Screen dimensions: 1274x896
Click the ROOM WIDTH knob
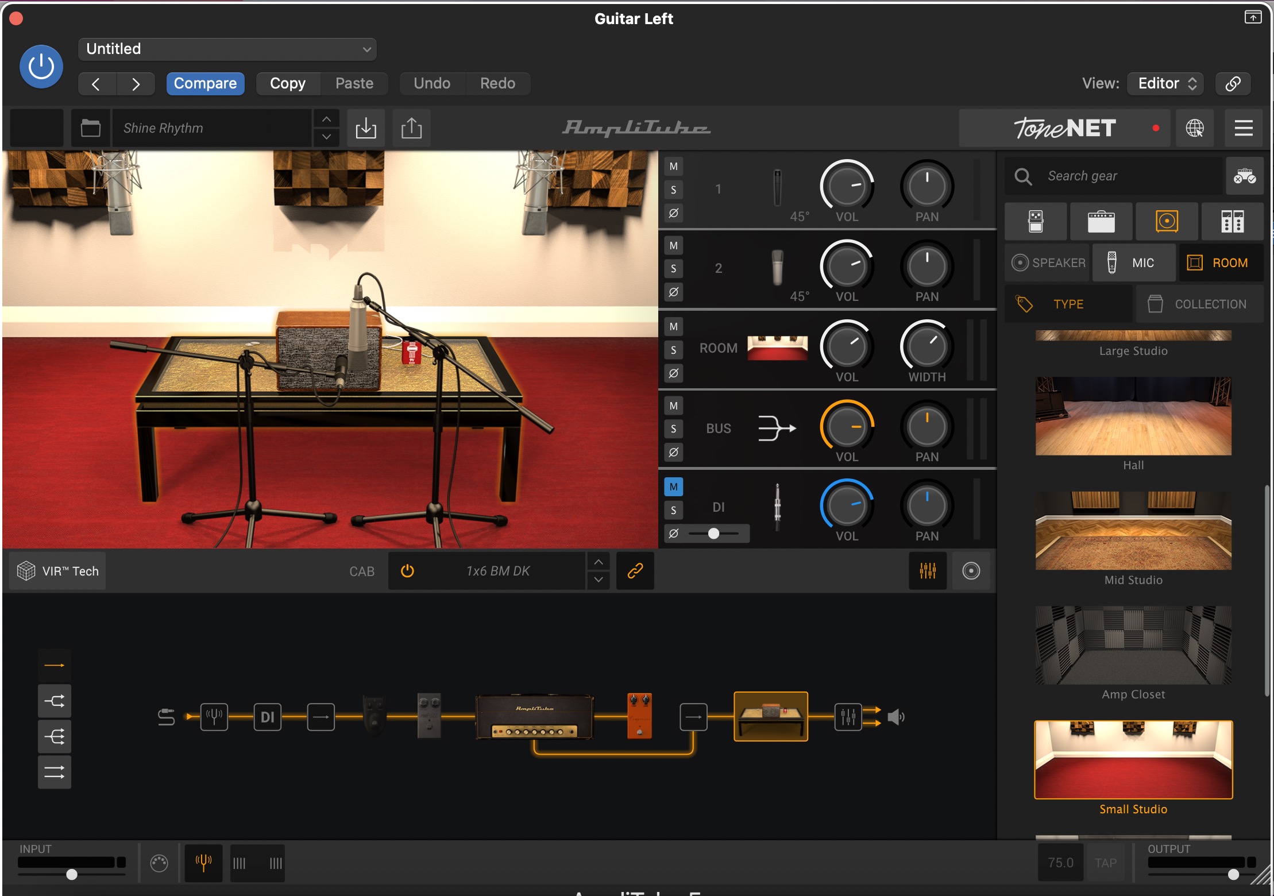tap(926, 346)
